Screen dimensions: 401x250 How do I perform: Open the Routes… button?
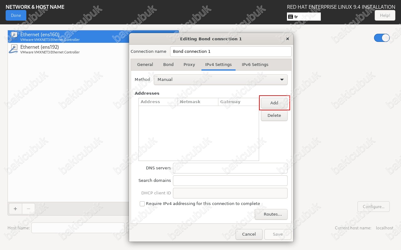coord(271,214)
